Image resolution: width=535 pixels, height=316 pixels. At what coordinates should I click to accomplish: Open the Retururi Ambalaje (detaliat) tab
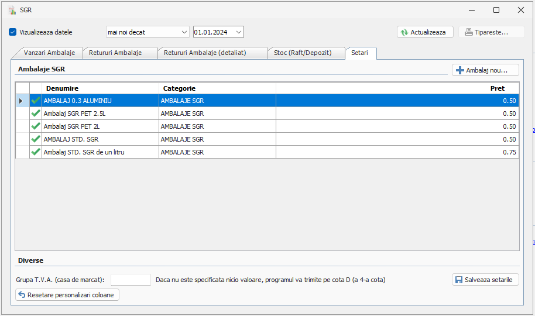pyautogui.click(x=205, y=53)
